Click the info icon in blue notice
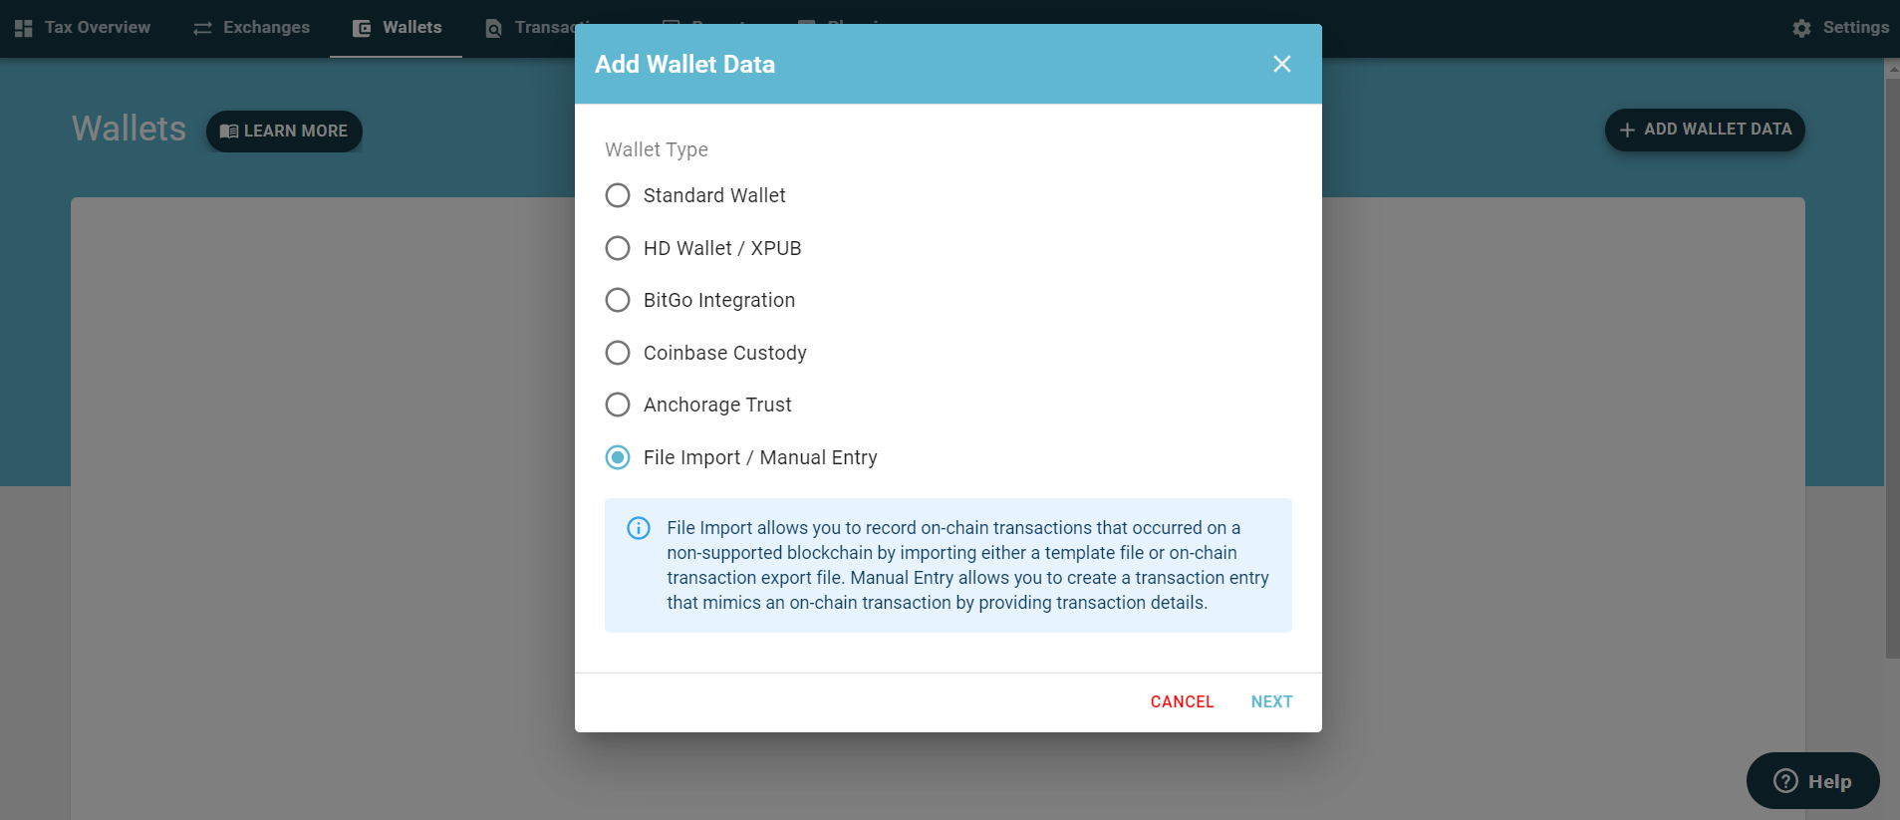Image resolution: width=1900 pixels, height=820 pixels. click(639, 528)
